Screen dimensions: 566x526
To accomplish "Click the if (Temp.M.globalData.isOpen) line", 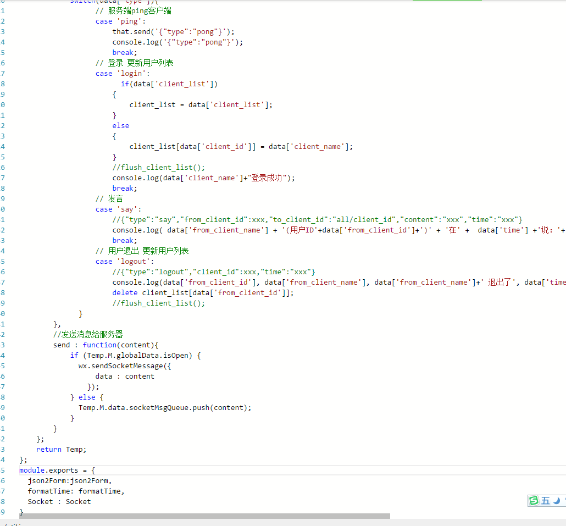I will (135, 356).
